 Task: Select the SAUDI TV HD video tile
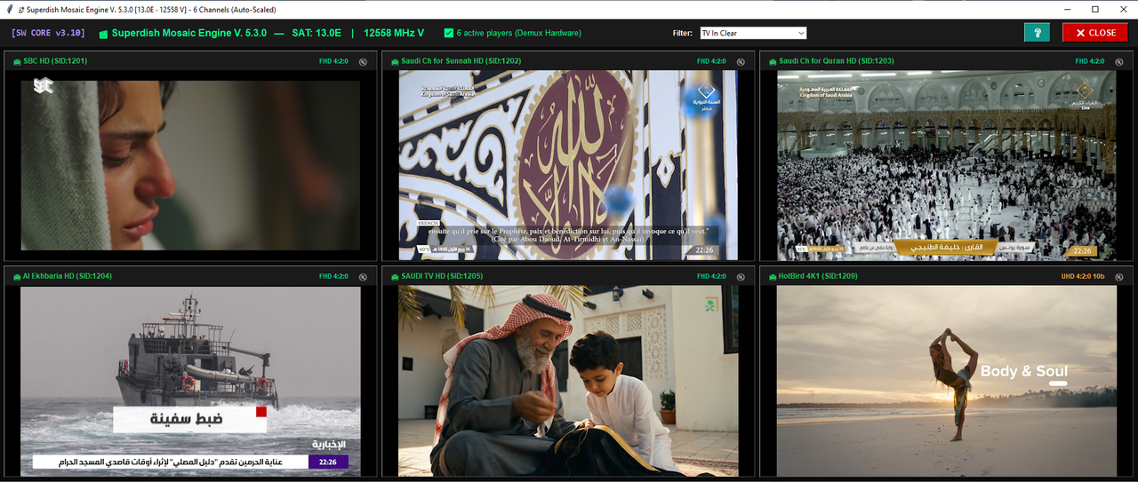click(568, 381)
